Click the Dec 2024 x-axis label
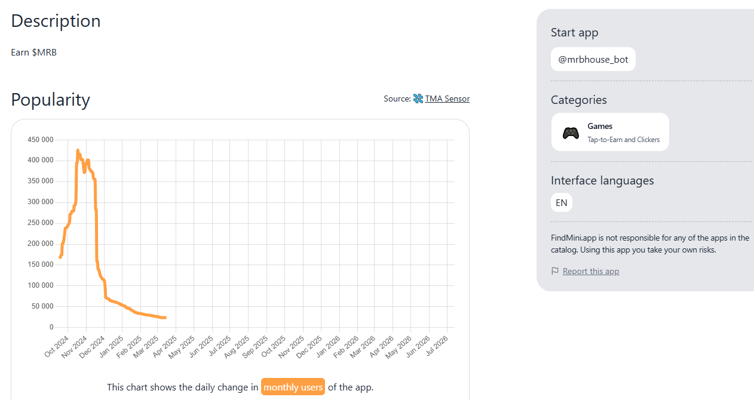 (93, 346)
